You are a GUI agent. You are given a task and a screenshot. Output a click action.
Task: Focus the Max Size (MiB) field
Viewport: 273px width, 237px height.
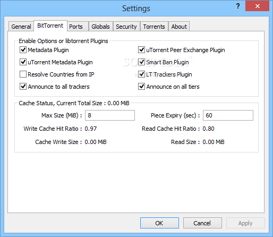[110, 115]
